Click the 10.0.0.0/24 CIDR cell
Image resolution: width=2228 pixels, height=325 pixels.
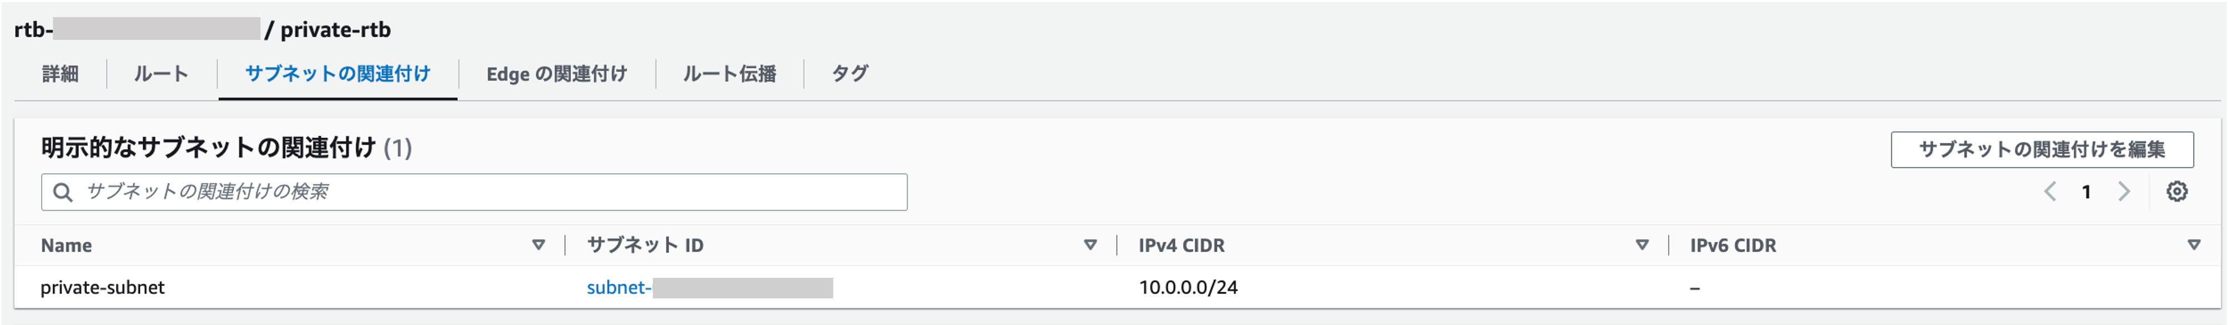(x=1188, y=288)
